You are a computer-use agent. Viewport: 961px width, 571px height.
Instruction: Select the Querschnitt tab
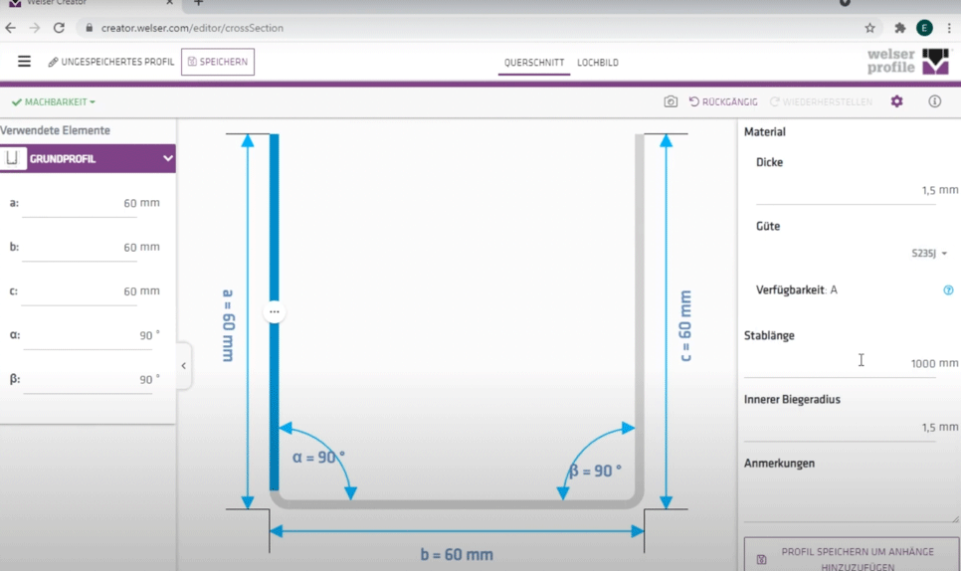pyautogui.click(x=534, y=63)
